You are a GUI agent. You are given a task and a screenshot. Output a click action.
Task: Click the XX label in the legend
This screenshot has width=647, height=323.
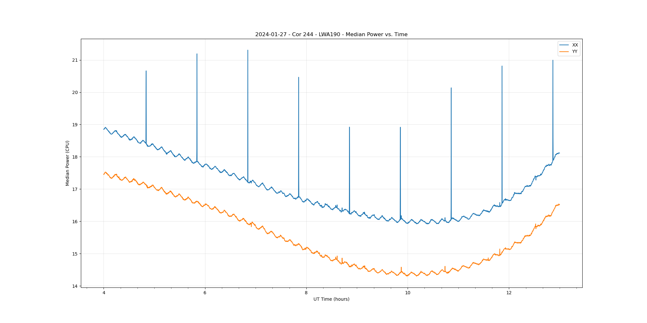(575, 45)
